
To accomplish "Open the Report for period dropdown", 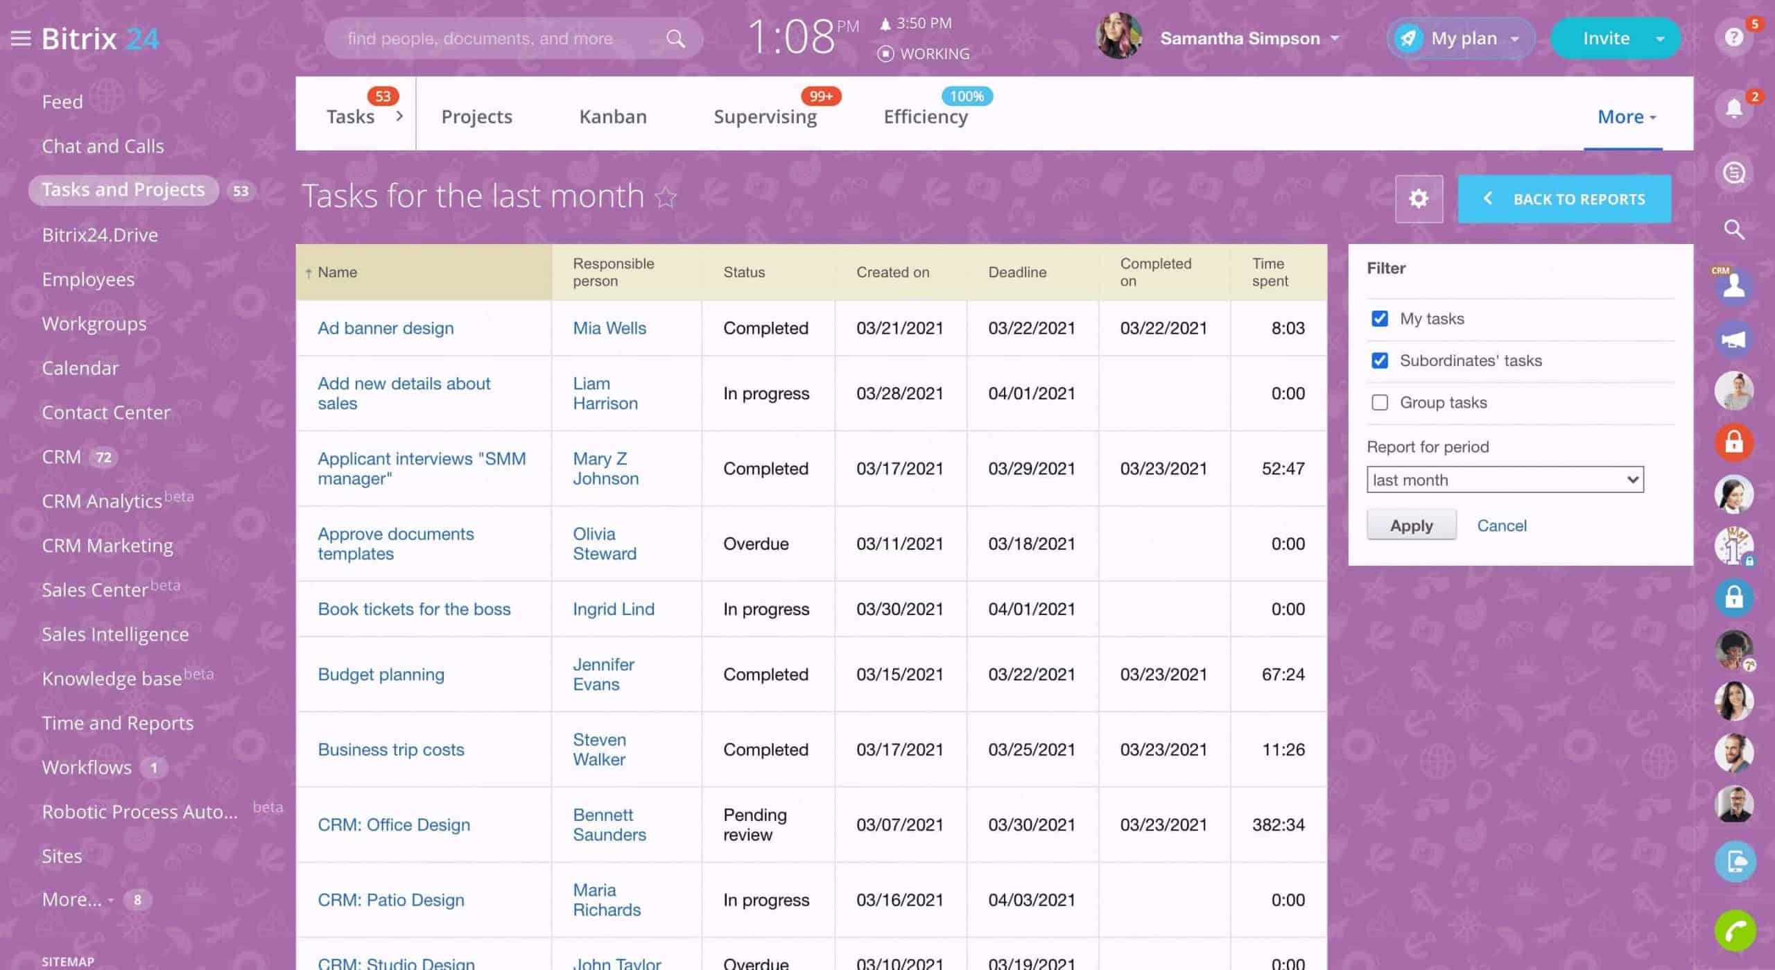I will pyautogui.click(x=1505, y=480).
